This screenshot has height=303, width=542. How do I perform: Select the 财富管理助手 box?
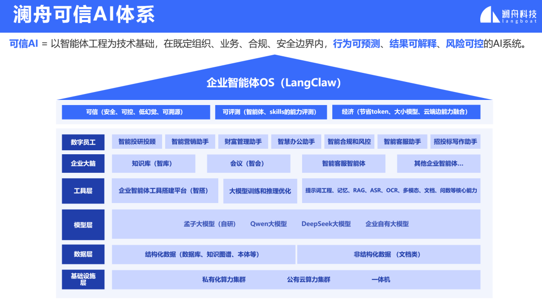(x=243, y=142)
